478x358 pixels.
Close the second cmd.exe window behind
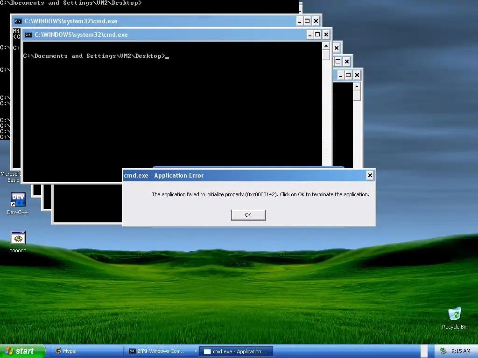[x=316, y=21]
